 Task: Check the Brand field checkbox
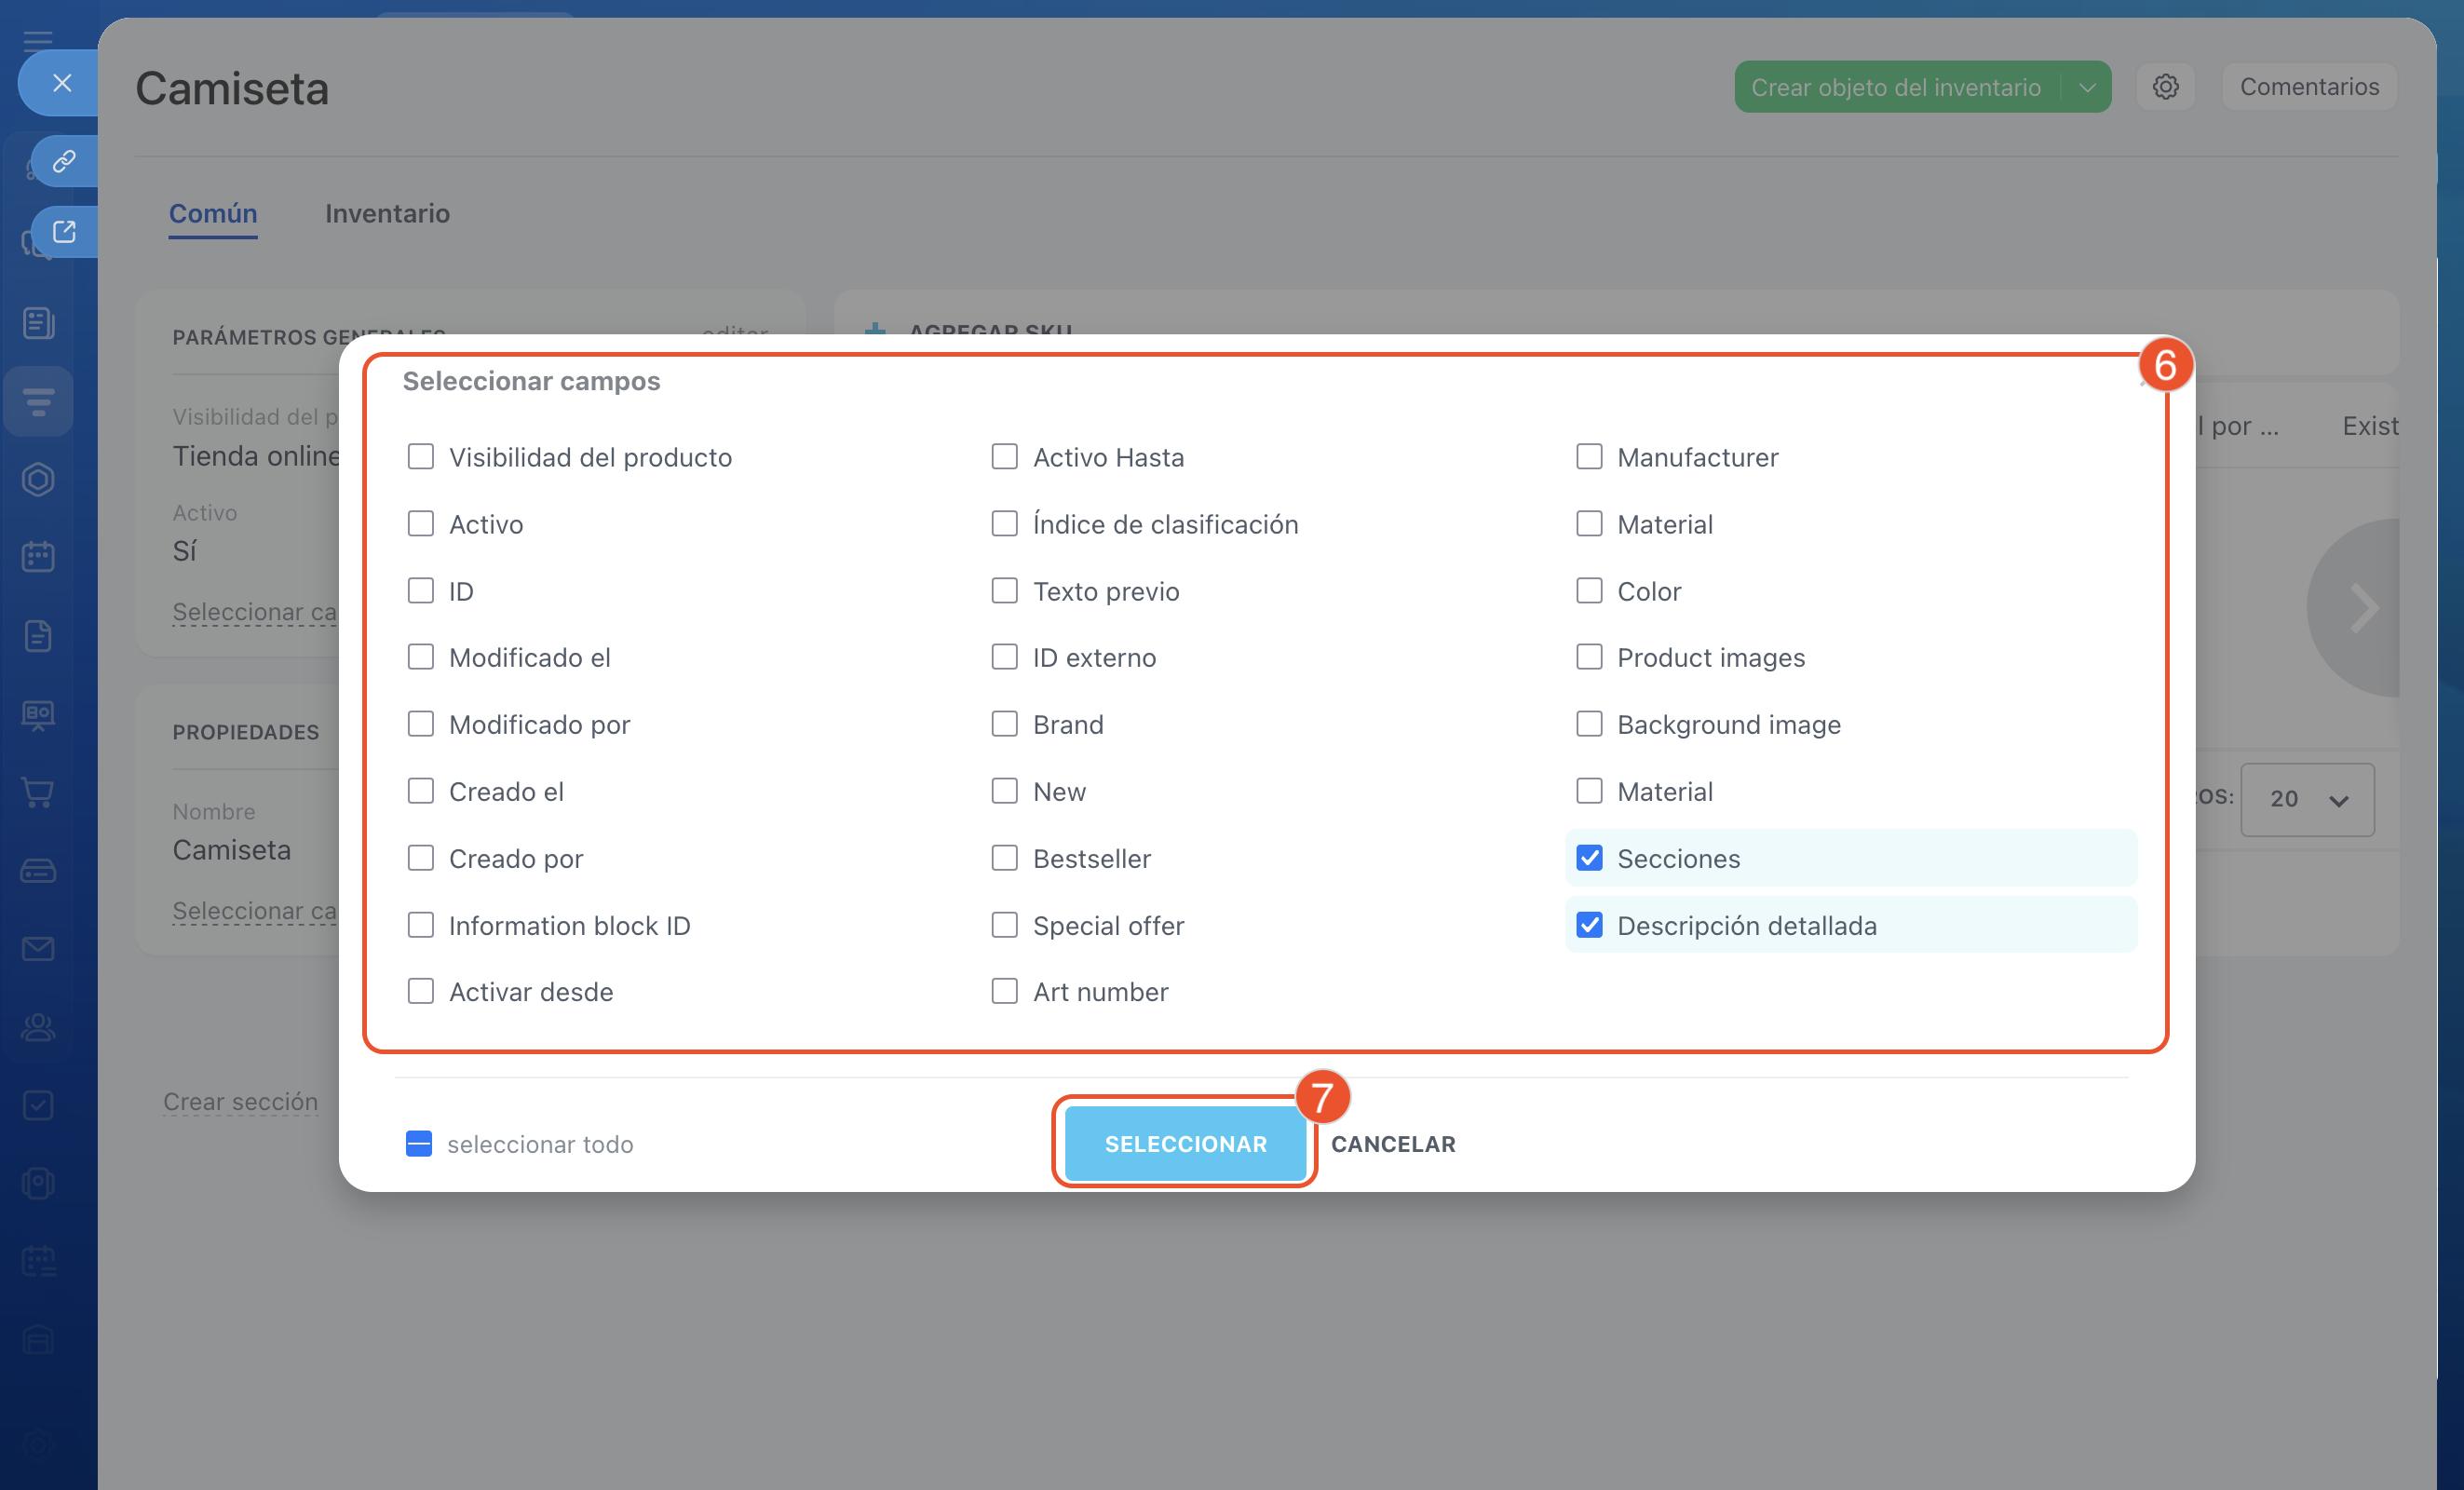click(x=1004, y=724)
